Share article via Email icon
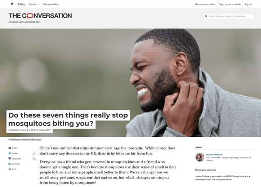This screenshot has width=261, height=187. (x=10, y=148)
